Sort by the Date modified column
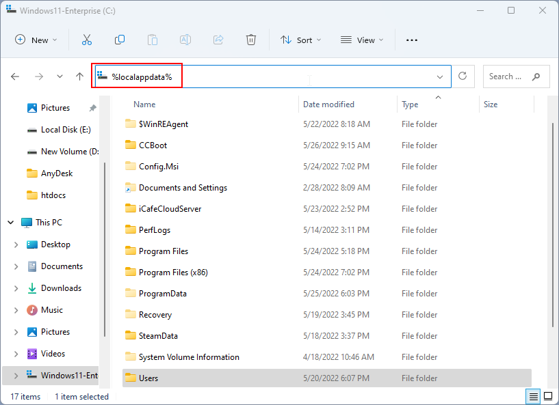This screenshot has width=559, height=405. tap(328, 104)
